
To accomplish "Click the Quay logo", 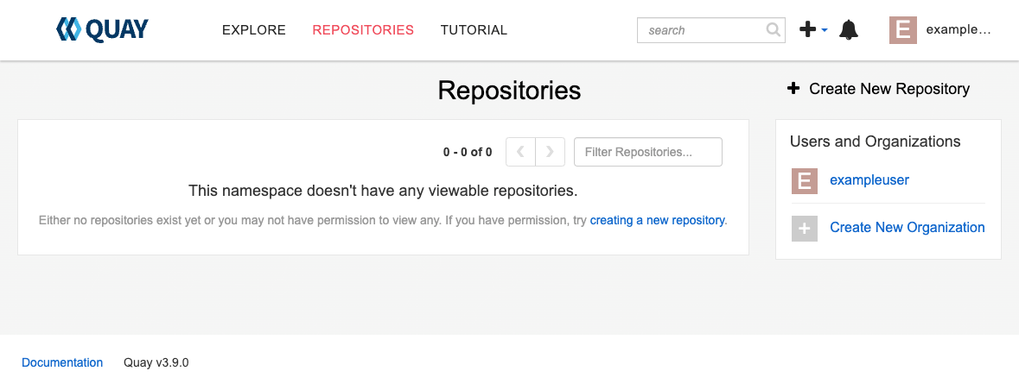I will [x=102, y=30].
